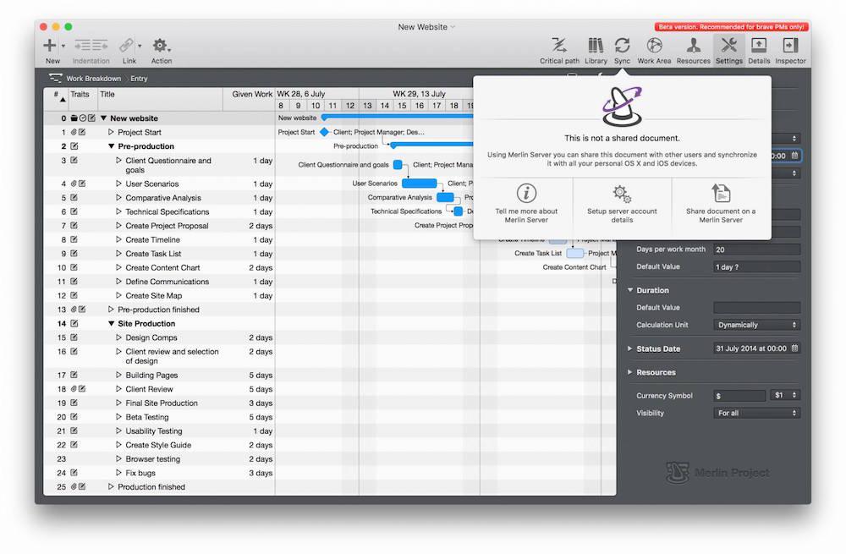Expand the User Scenarios task
Screen dimensions: 846x554
point(118,184)
